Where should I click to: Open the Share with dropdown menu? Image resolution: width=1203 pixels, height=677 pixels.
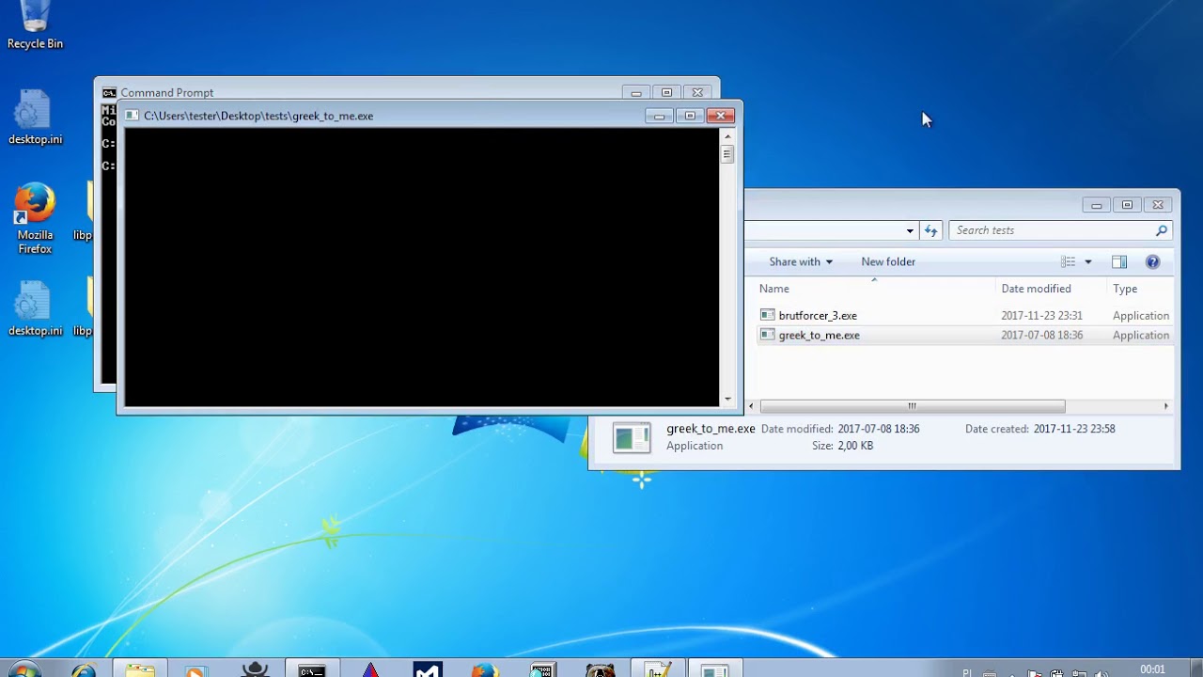tap(801, 261)
